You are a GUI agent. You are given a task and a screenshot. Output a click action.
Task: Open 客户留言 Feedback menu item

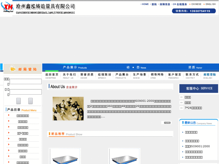coord(175,76)
